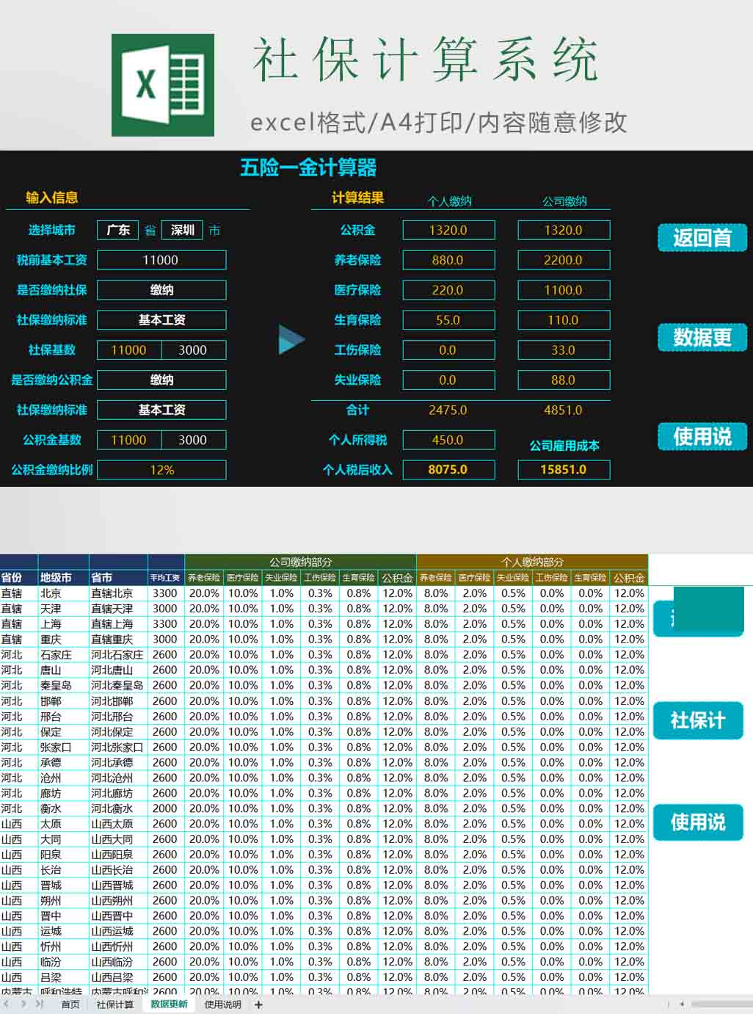The height and width of the screenshot is (1014, 753).
Task: Open 是否缴纳社保 dropdown showing 缴纳
Action: (161, 290)
